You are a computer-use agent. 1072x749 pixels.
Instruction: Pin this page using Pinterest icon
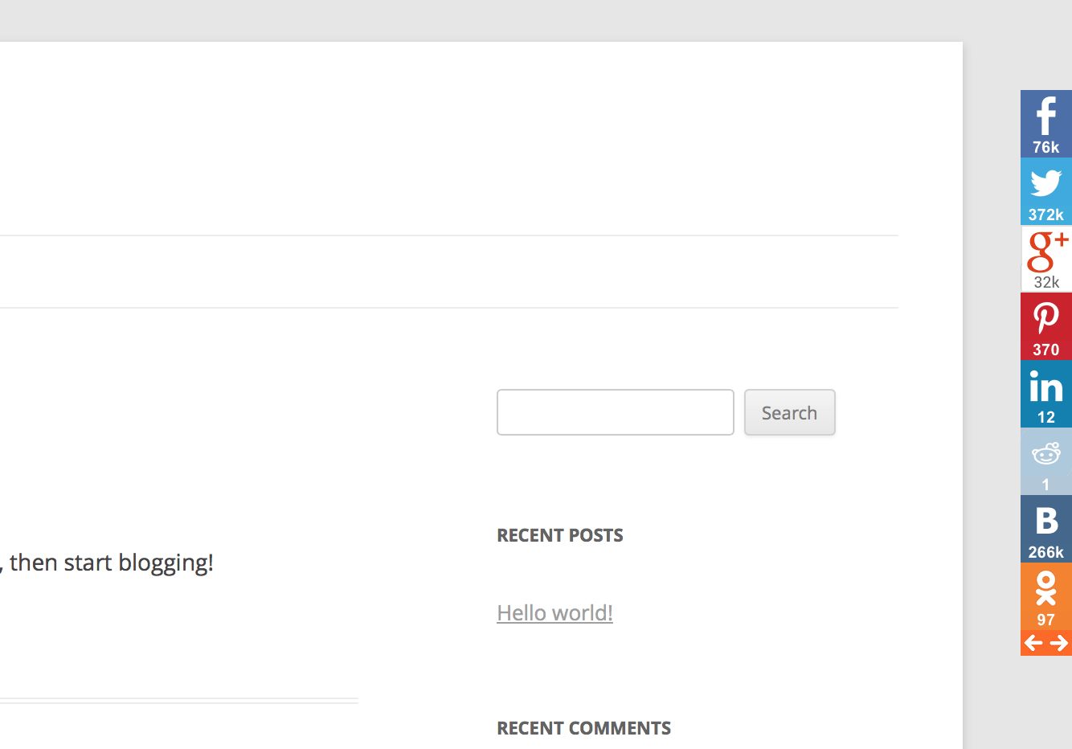pos(1045,318)
